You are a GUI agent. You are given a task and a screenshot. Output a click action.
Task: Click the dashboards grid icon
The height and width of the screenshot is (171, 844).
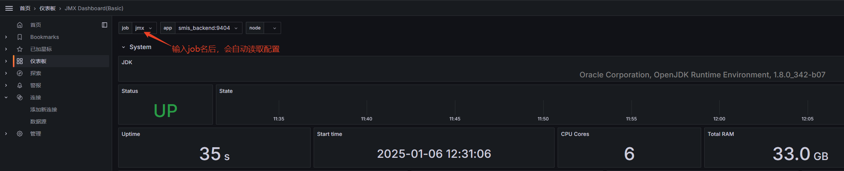pos(20,61)
